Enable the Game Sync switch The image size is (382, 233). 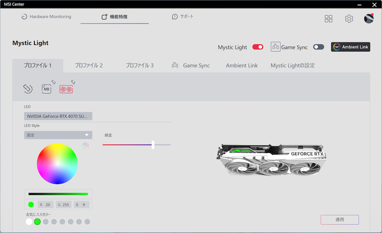(x=319, y=47)
